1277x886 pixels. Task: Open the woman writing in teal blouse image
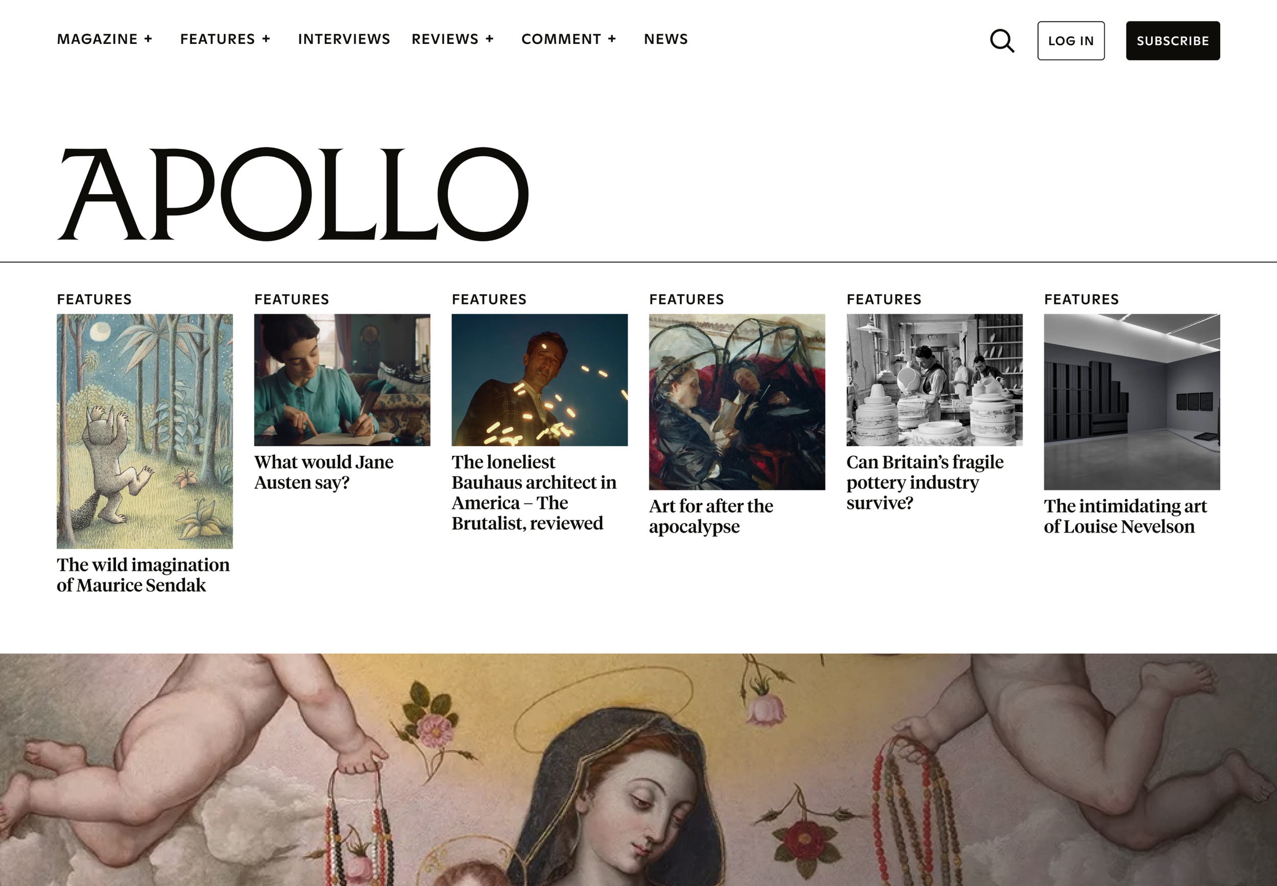[342, 380]
